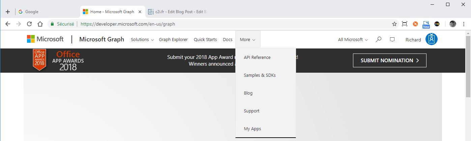Click the feedback chat bubble icon
The image size is (471, 141).
[392, 39]
